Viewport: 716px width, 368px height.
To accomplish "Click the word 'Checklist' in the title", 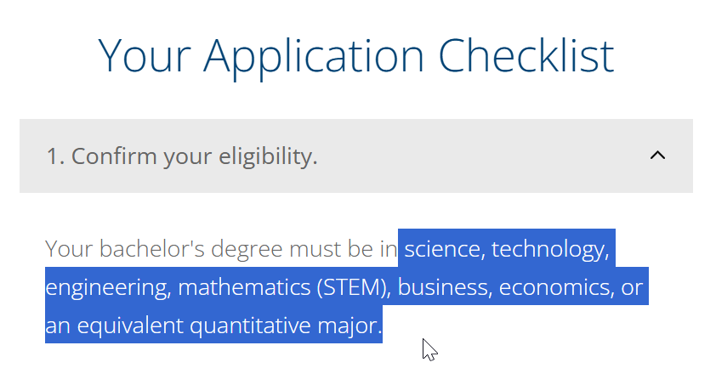I will tap(526, 56).
